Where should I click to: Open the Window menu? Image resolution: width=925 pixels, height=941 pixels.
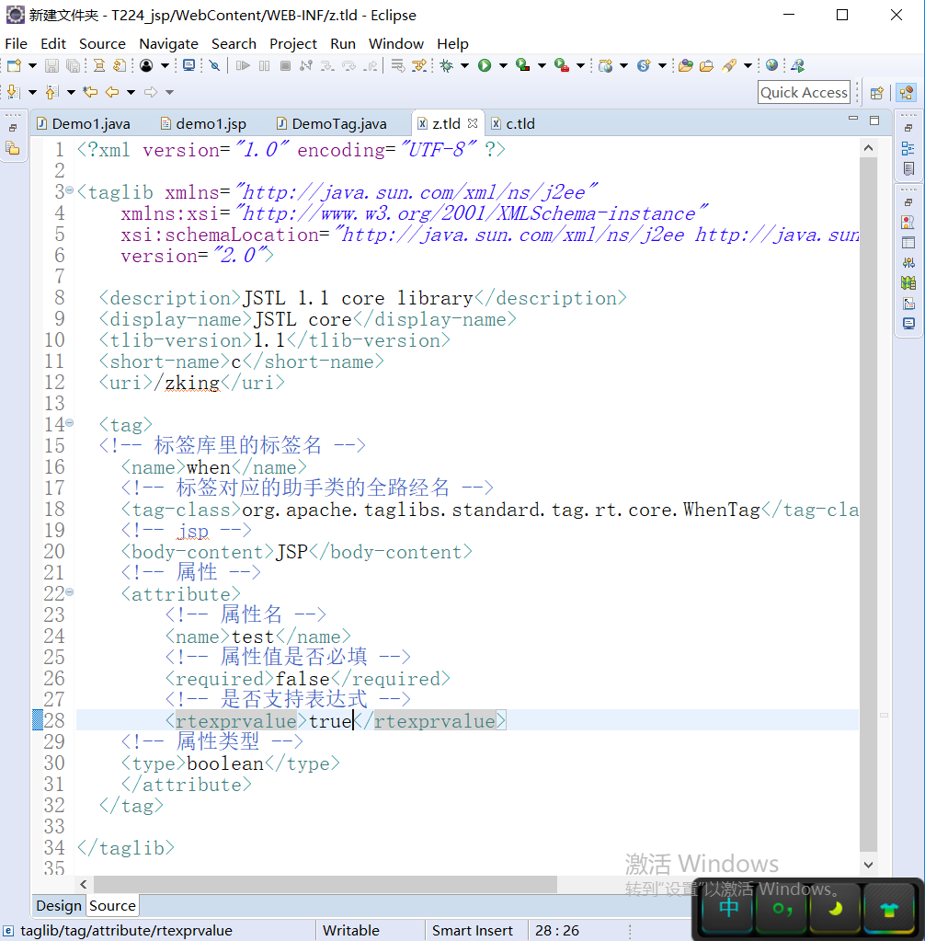(396, 44)
